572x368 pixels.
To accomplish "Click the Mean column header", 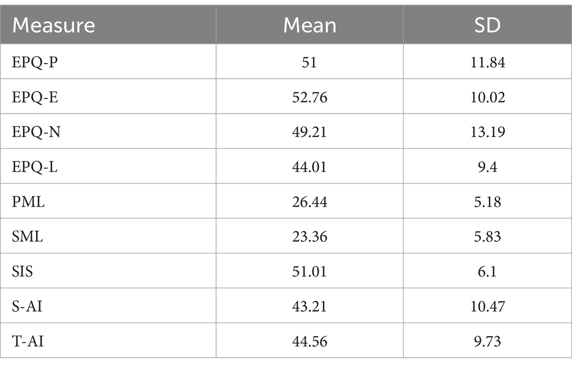I will (310, 26).
